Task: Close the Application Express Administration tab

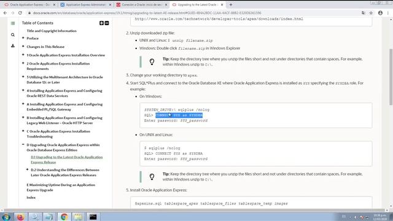Action: click(x=110, y=5)
